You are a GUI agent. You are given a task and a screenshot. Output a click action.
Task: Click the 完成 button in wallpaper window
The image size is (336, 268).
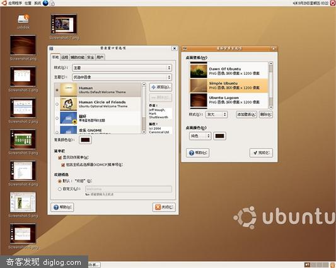tap(261, 153)
